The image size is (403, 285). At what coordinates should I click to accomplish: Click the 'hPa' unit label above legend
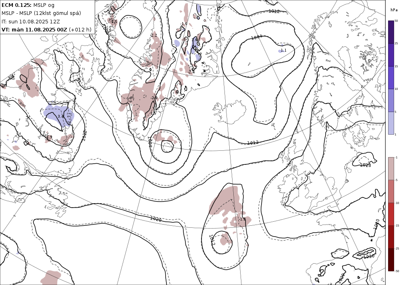coord(393,10)
